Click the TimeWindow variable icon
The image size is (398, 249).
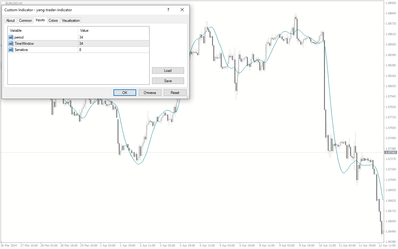pos(11,44)
